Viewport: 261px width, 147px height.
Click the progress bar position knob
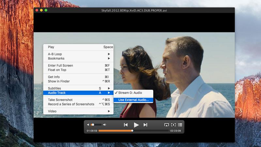click(x=132, y=131)
